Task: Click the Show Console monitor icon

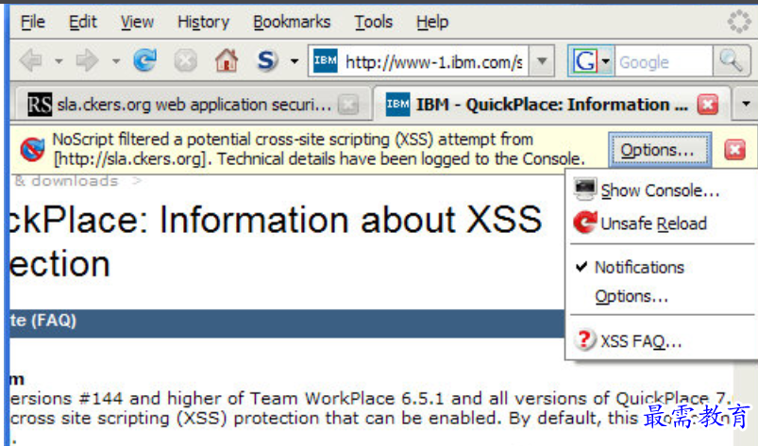Action: point(585,190)
